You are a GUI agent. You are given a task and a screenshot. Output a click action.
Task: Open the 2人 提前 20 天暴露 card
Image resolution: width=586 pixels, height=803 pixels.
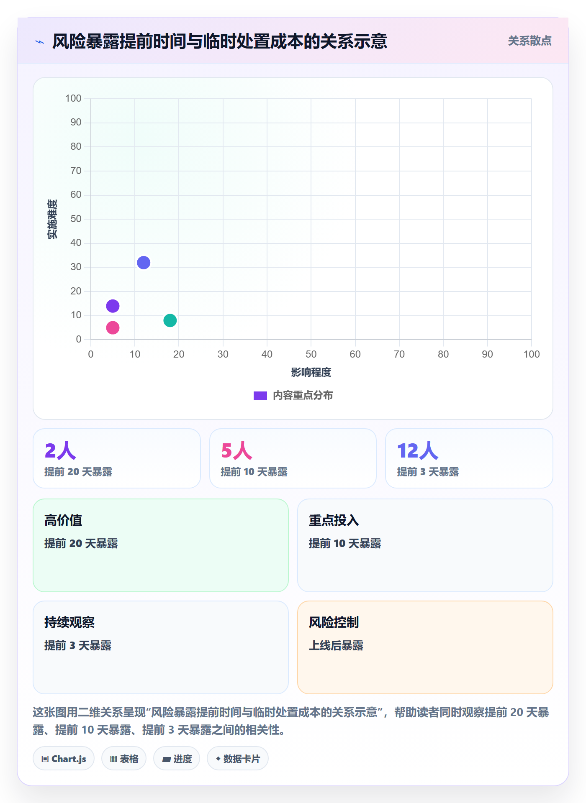click(x=117, y=458)
